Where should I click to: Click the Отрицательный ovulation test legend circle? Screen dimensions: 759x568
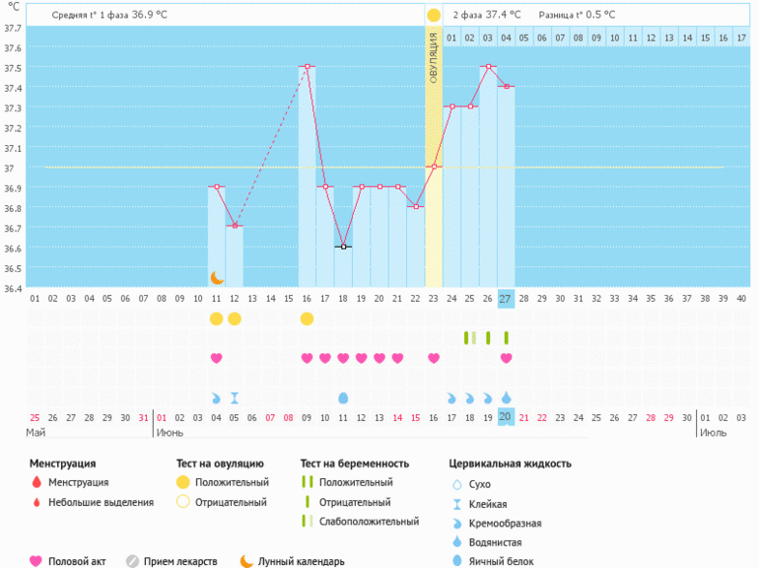click(x=183, y=502)
